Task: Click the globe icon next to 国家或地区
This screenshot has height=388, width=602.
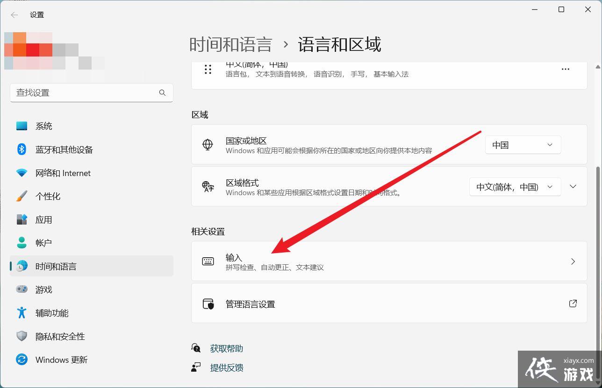Action: [x=207, y=145]
